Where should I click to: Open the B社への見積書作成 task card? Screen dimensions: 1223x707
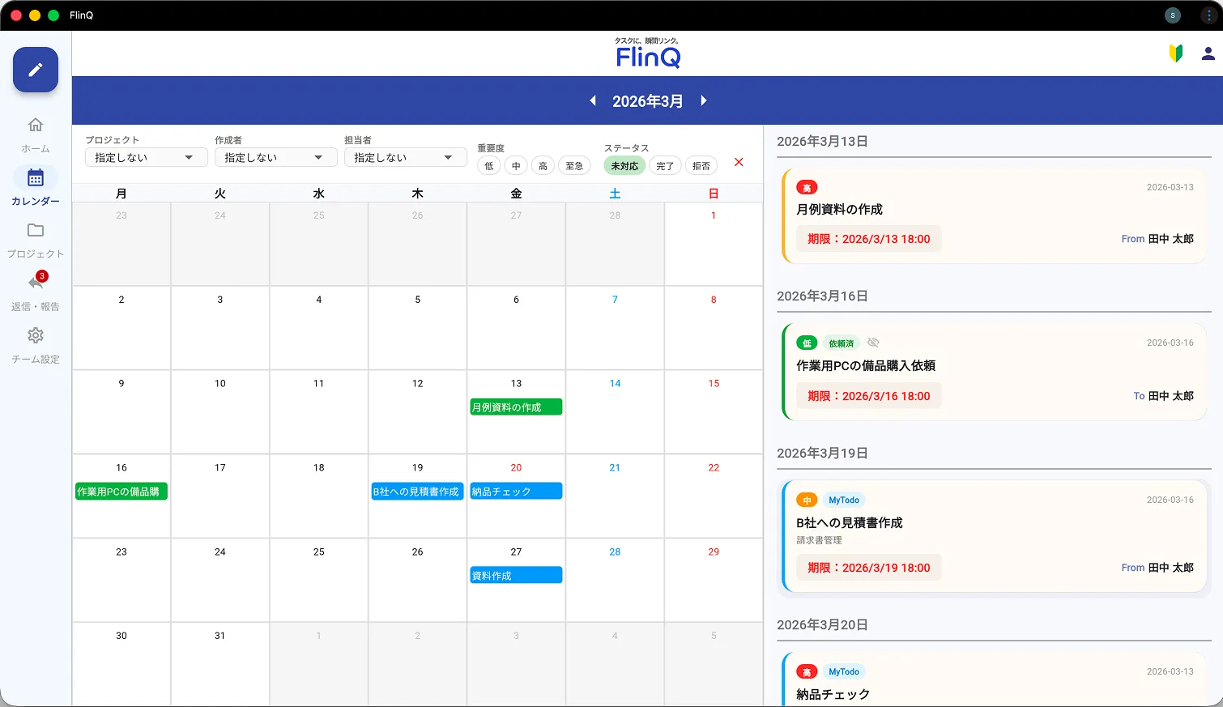coord(994,536)
